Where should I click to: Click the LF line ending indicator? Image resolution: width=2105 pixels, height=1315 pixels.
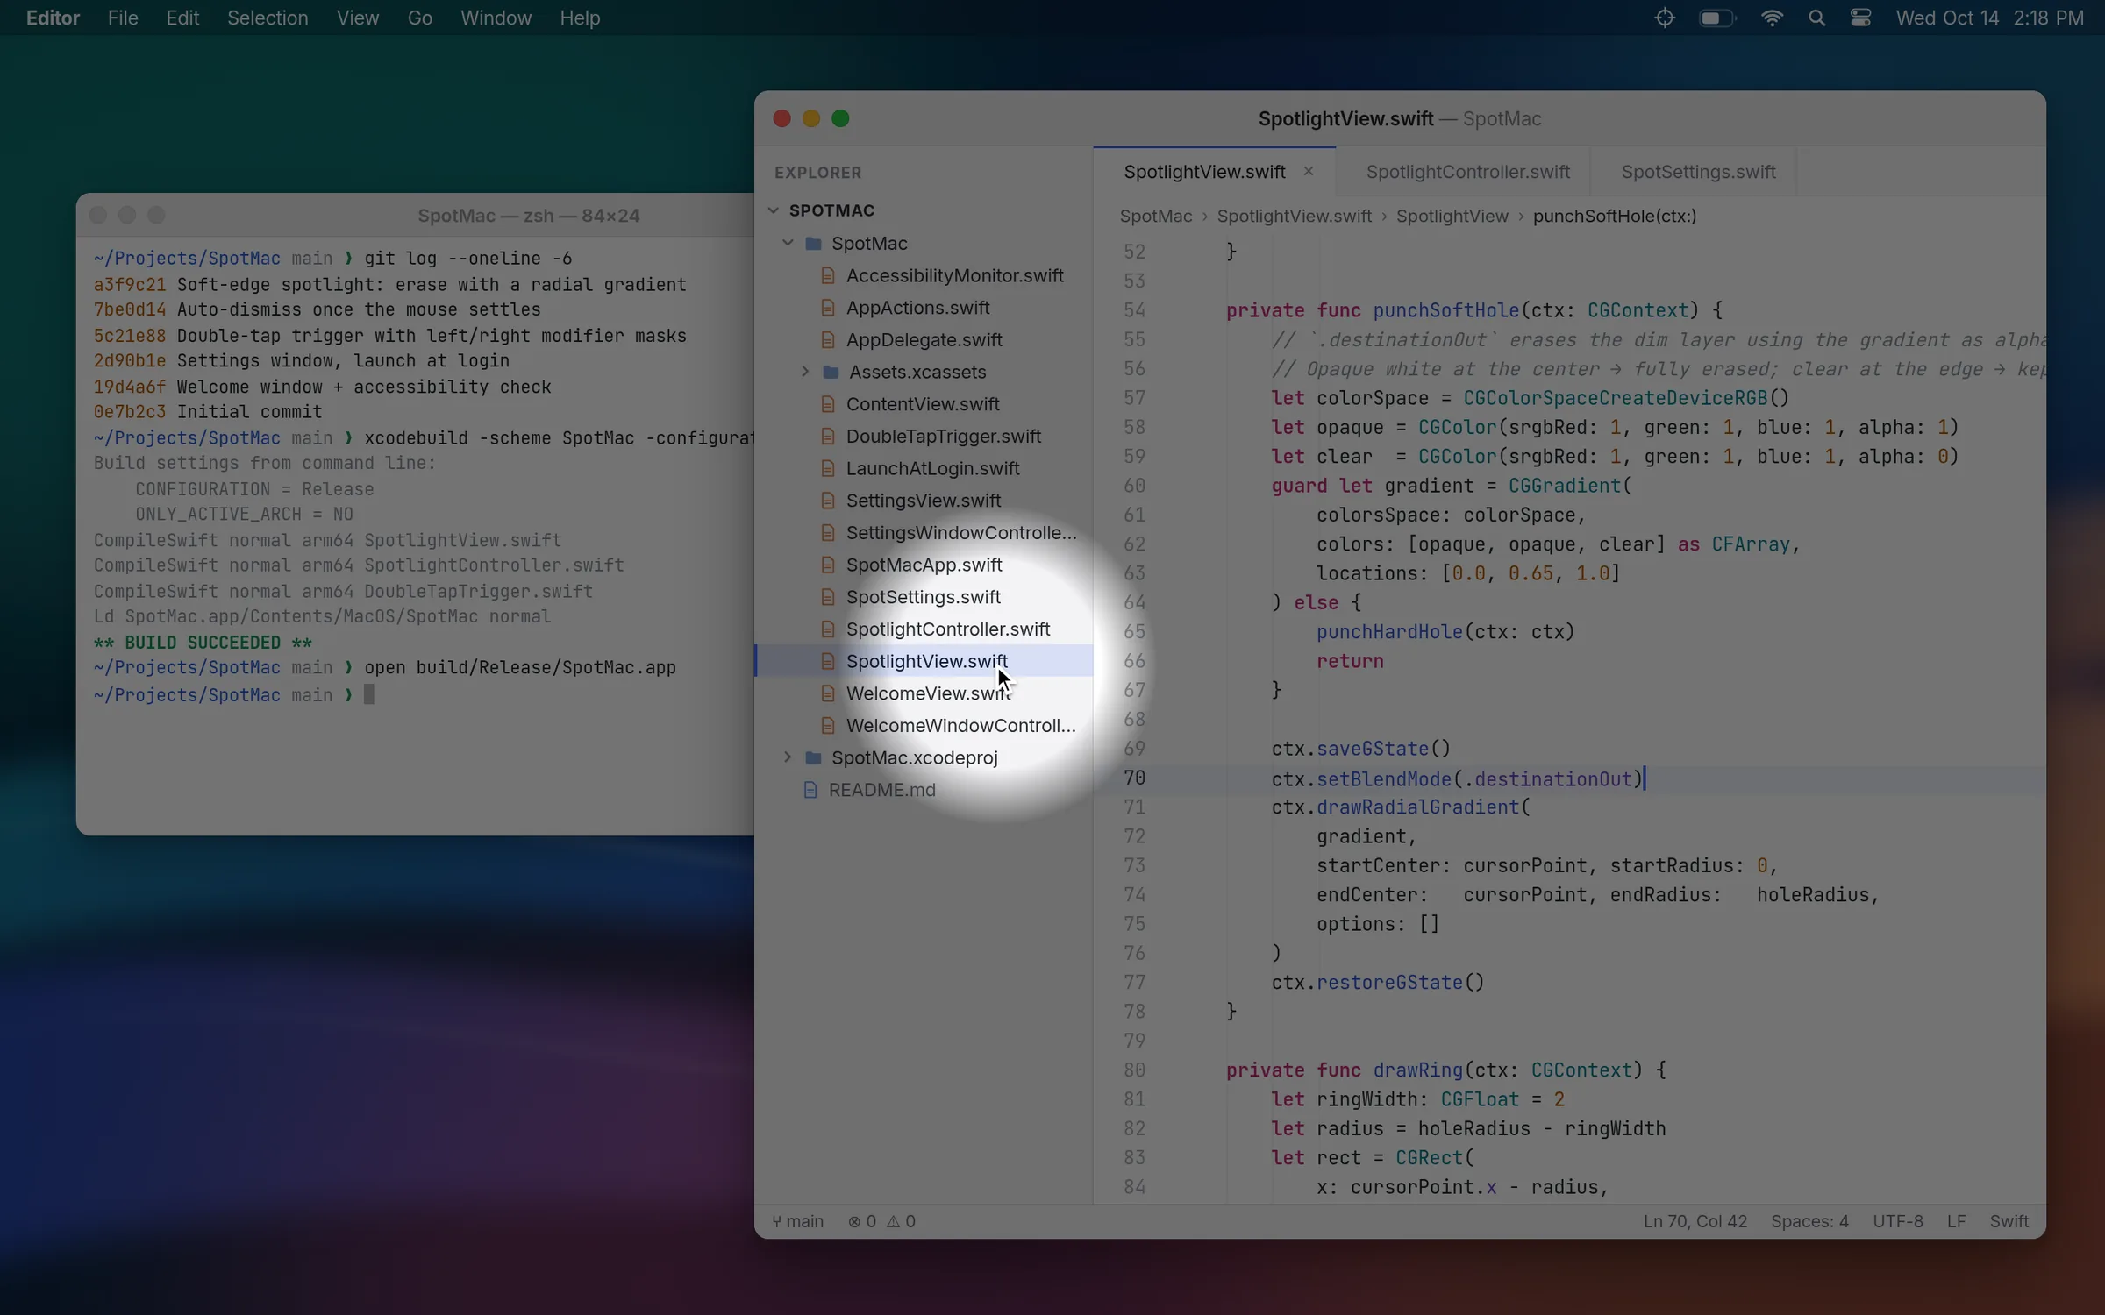pos(1956,1221)
